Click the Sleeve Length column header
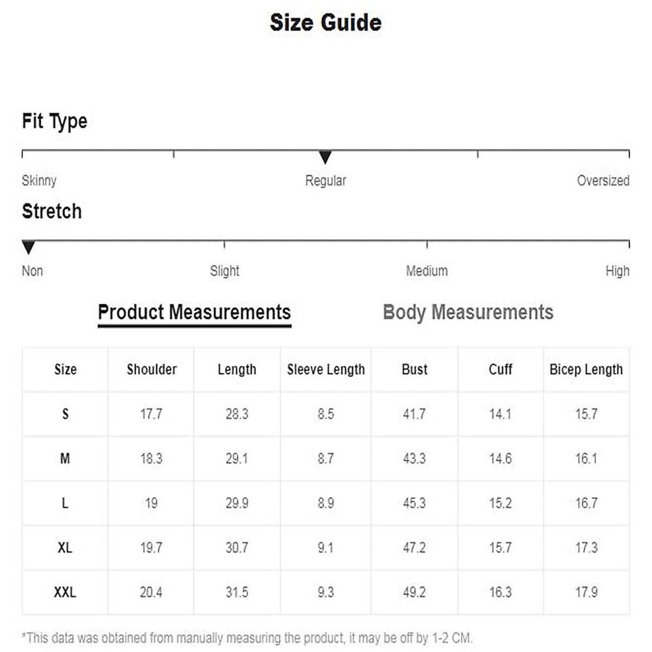 pyautogui.click(x=326, y=369)
